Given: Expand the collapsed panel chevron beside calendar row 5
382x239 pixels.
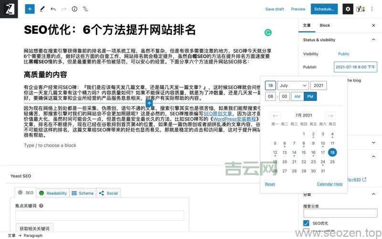Looking at the screenshot, I should pos(373,142).
